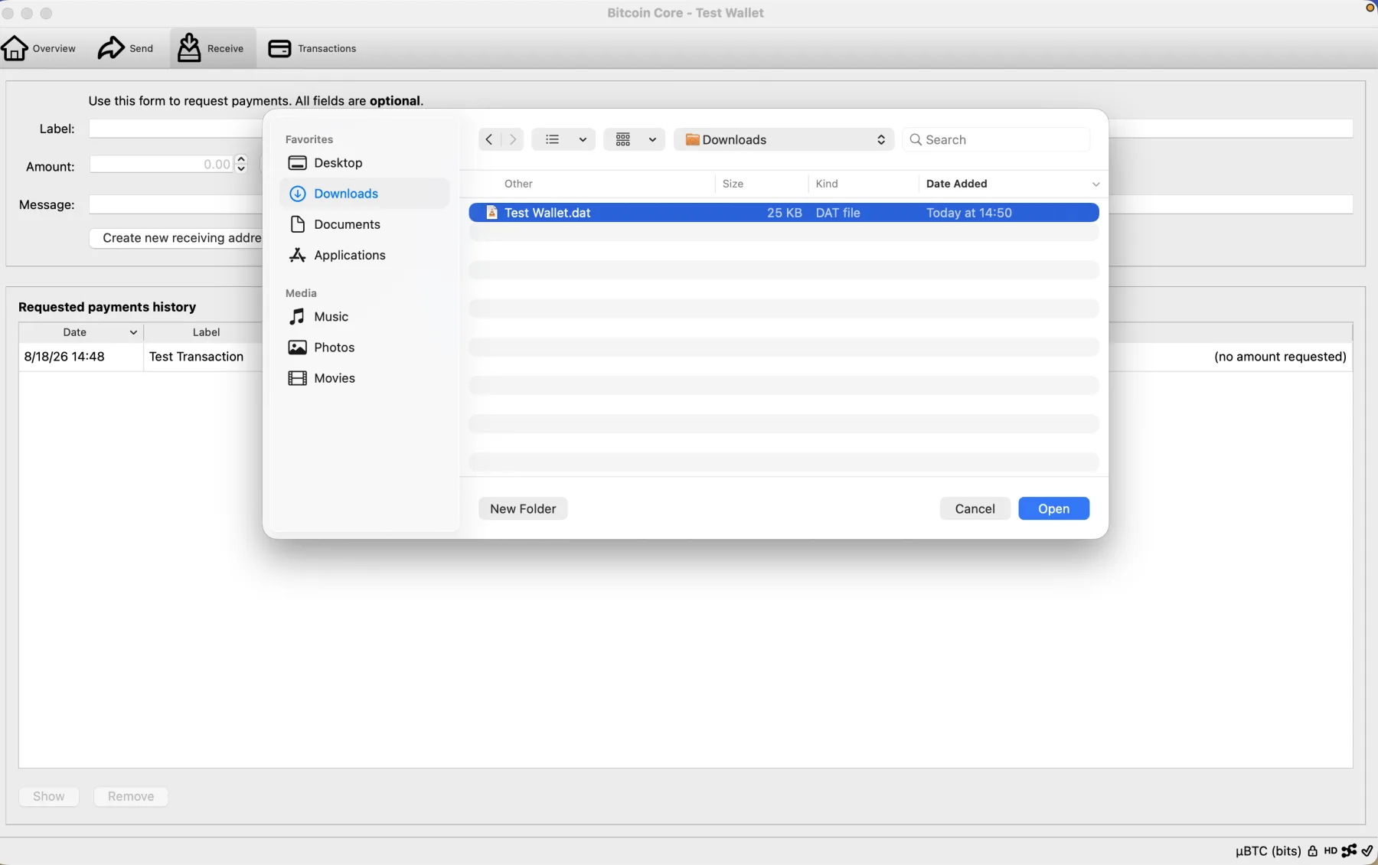This screenshot has height=865, width=1378.
Task: Go back in file dialog
Action: 489,139
